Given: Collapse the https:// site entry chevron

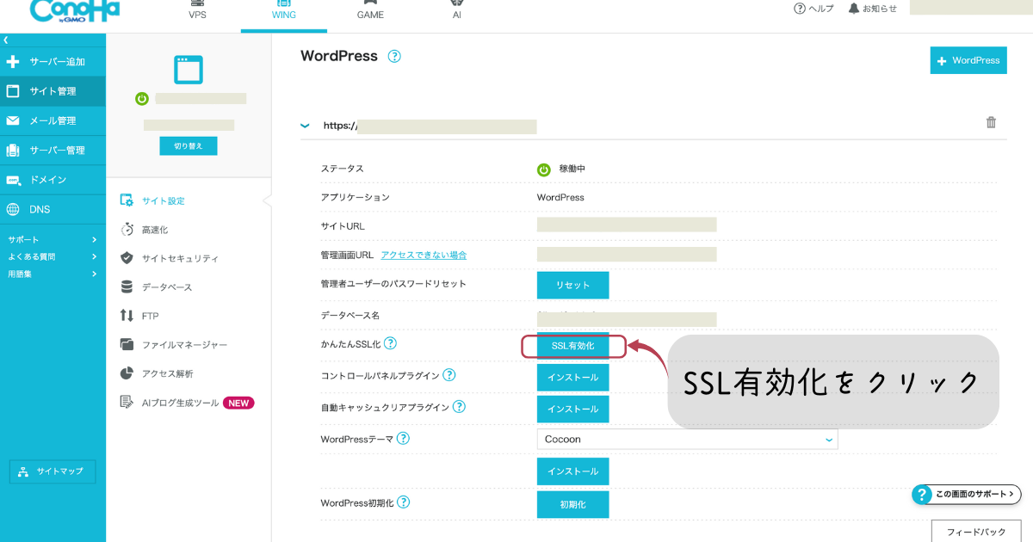Looking at the screenshot, I should tap(305, 126).
